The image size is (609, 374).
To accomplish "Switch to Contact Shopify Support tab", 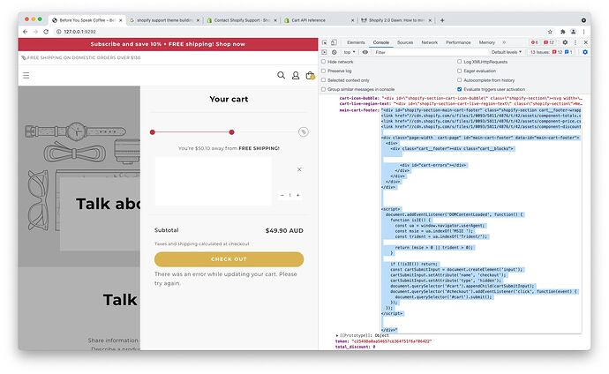I will [242, 20].
